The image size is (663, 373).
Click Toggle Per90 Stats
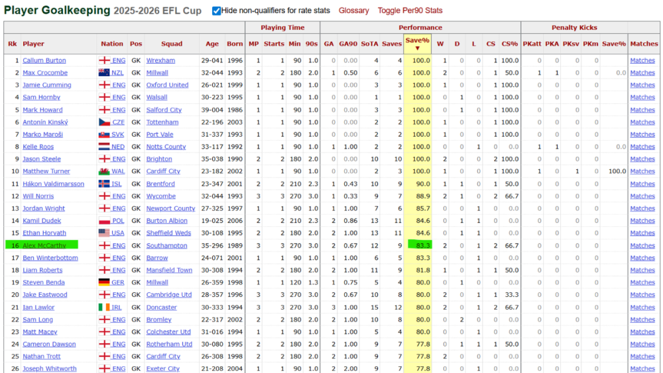410,11
